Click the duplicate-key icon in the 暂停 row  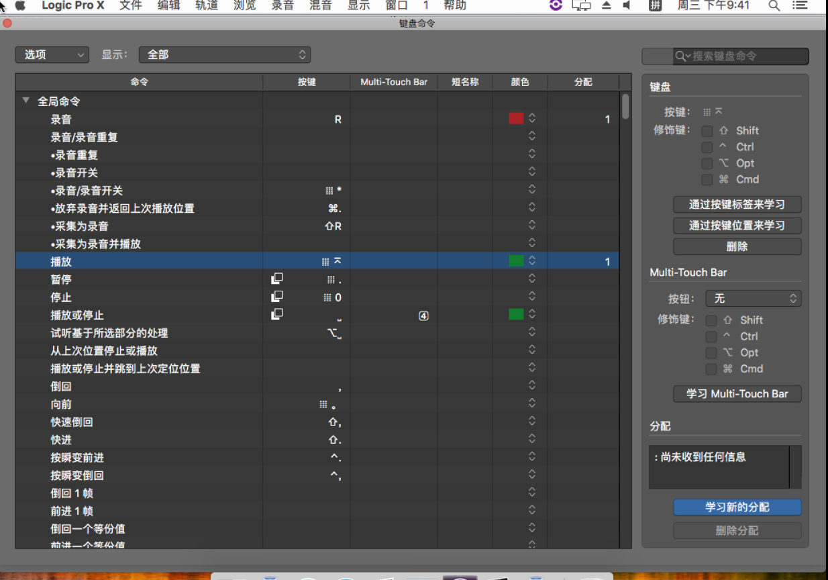click(276, 279)
